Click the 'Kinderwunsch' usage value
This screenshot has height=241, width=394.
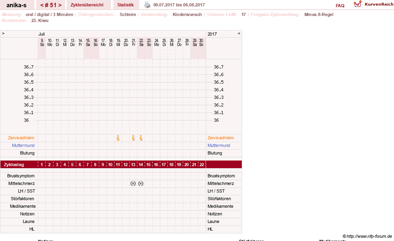[x=187, y=14]
